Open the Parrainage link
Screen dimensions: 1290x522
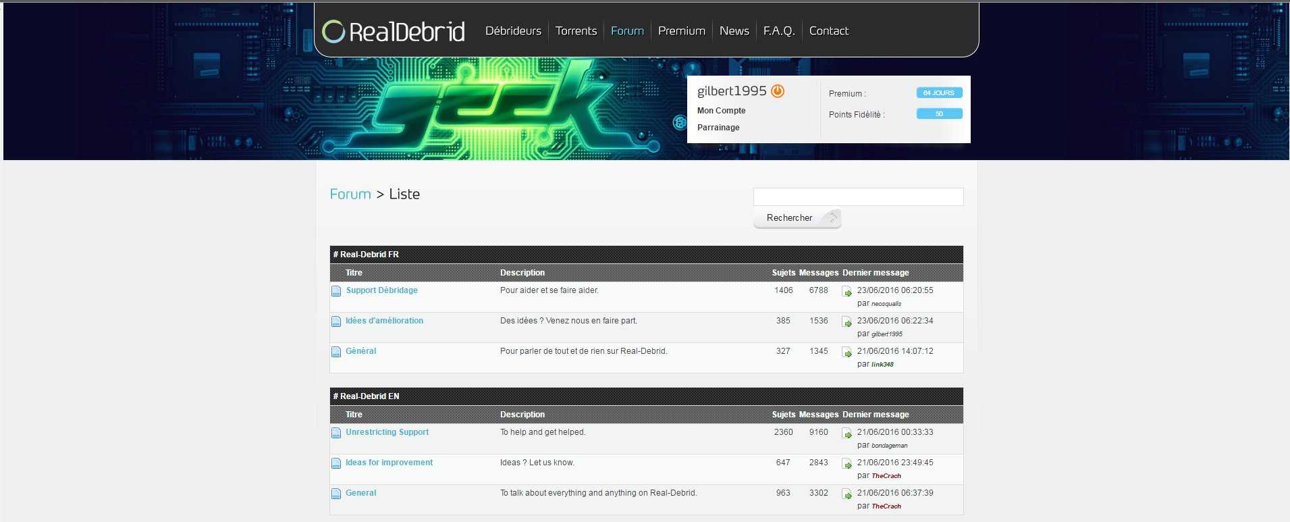click(718, 128)
